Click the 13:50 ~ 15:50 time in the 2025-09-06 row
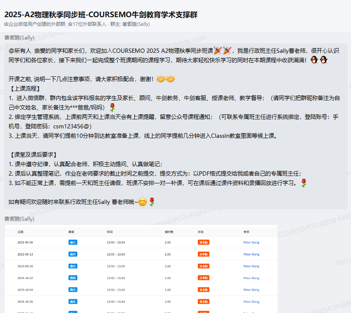Image resolution: width=351 pixels, height=313 pixels. click(x=116, y=243)
